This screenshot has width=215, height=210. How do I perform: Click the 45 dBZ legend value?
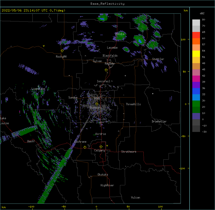(204, 70)
